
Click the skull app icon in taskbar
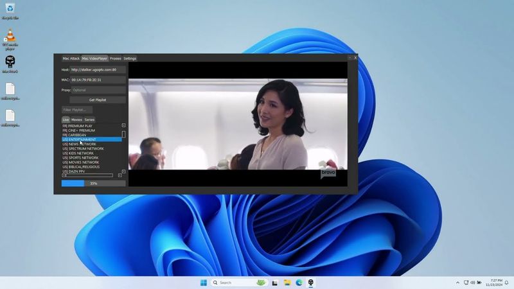(311, 283)
